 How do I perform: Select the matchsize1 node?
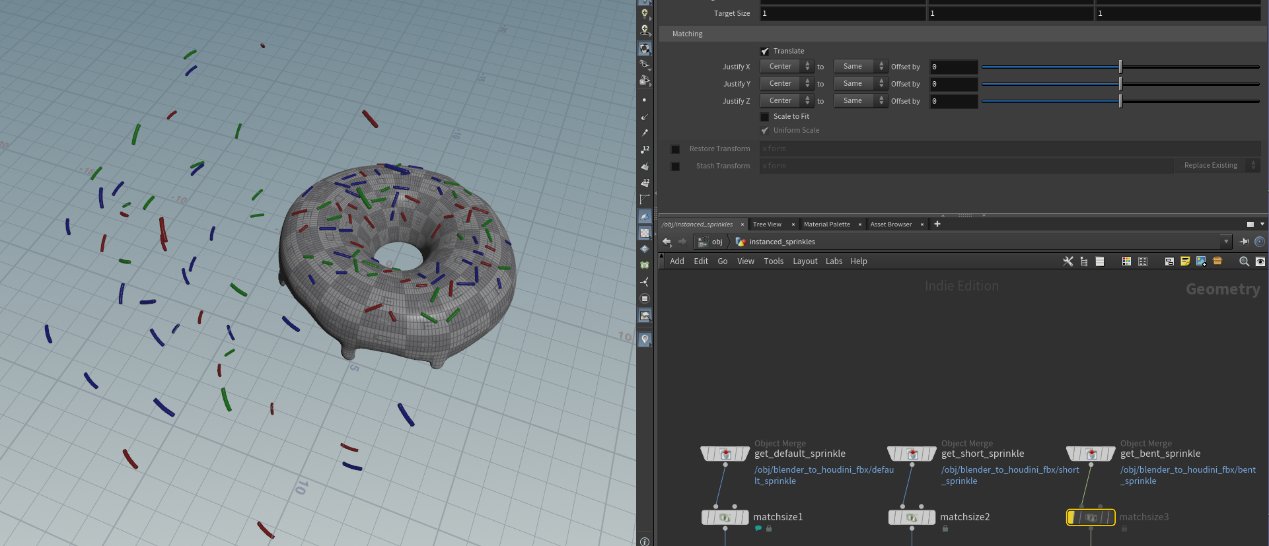pos(725,518)
